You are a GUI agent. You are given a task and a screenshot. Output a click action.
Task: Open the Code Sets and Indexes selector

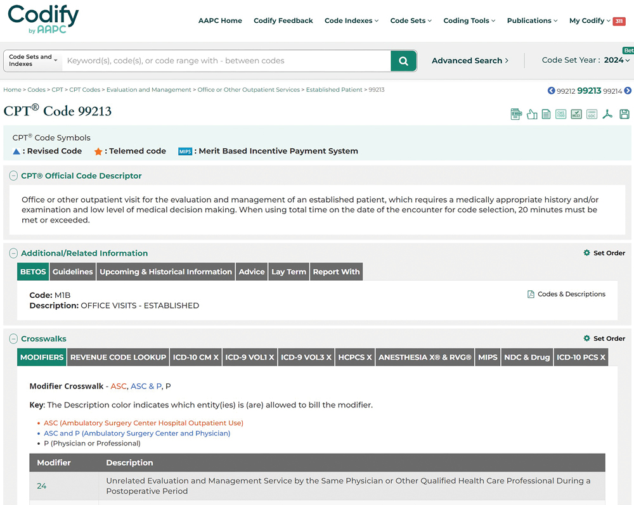point(32,60)
